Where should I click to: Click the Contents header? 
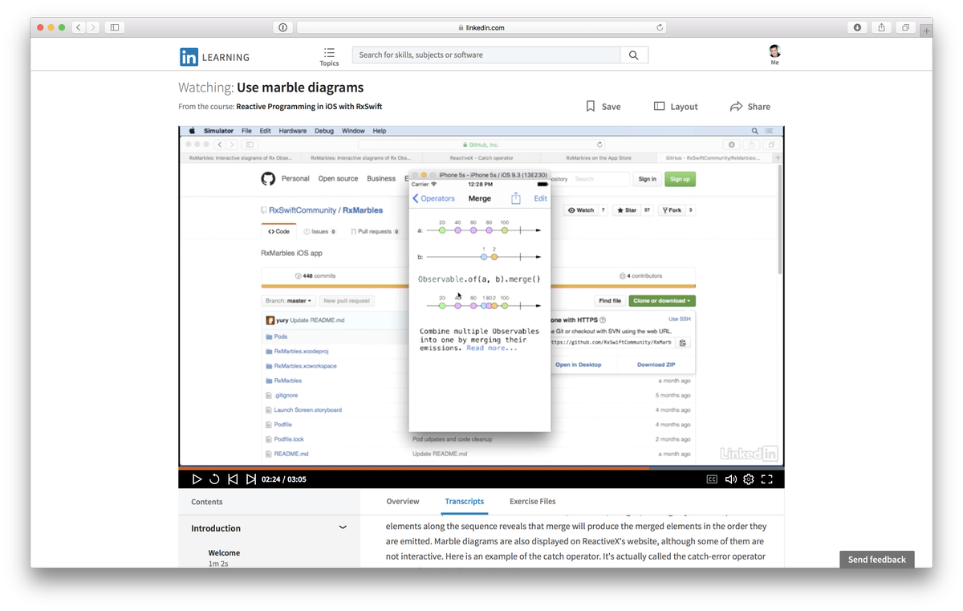207,502
